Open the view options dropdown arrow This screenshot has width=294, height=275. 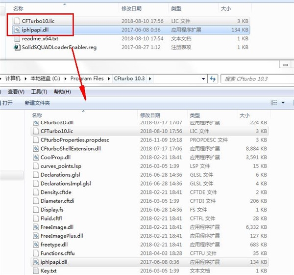283,103
